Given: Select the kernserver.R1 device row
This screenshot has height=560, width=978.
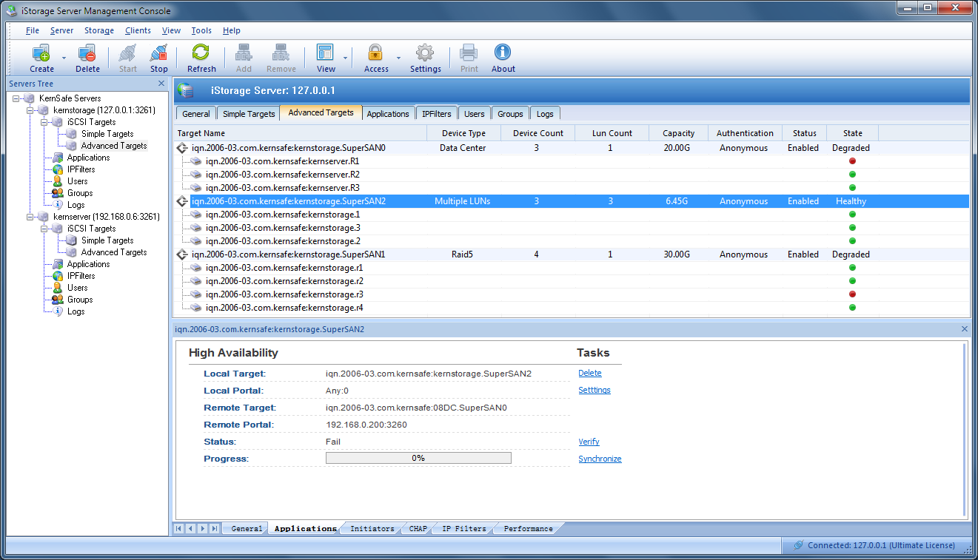Looking at the screenshot, I should [x=572, y=161].
